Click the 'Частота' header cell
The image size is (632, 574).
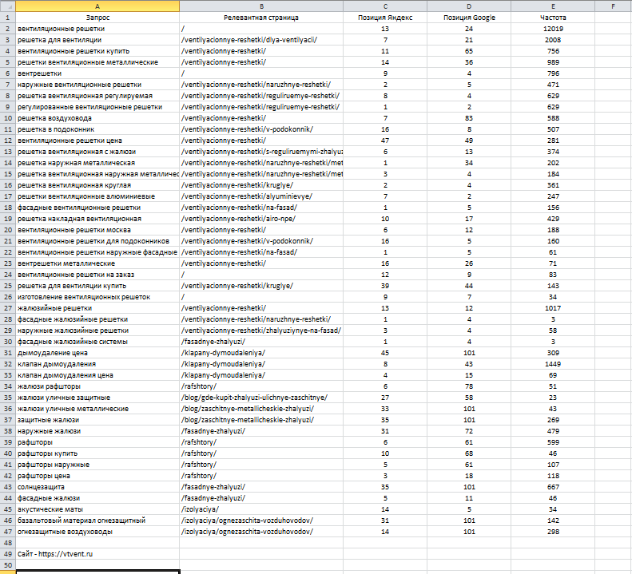(x=553, y=18)
